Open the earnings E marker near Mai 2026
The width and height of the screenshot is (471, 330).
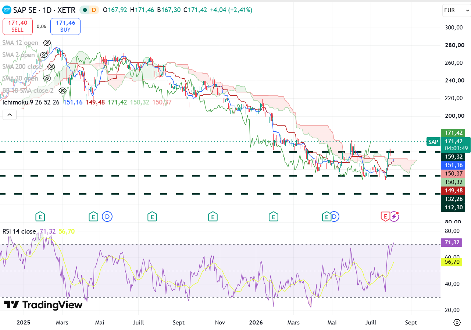(326, 217)
